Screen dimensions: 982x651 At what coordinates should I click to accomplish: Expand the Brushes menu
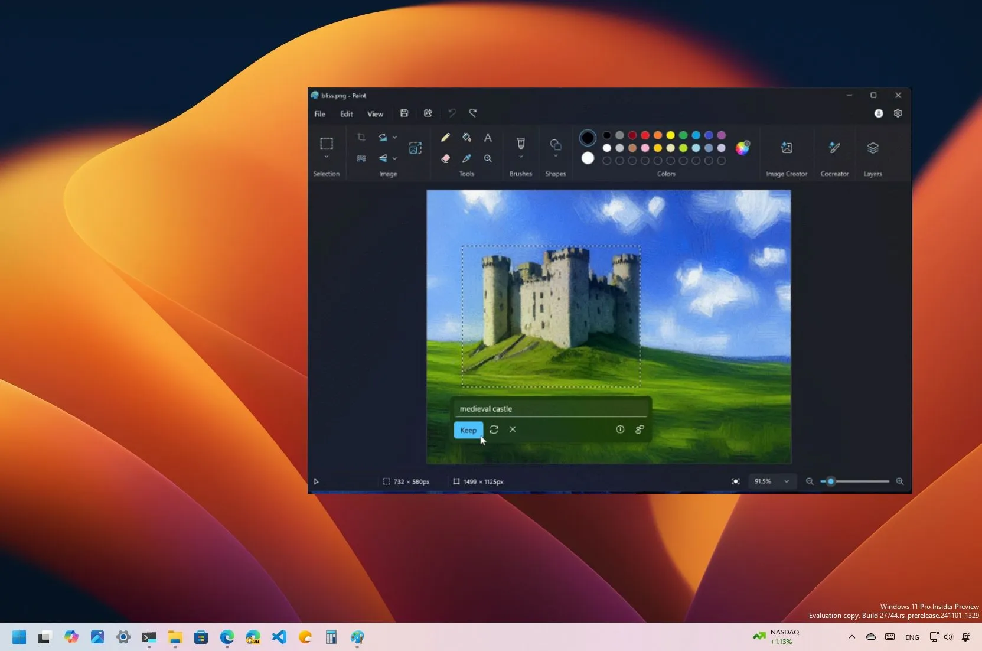(520, 156)
